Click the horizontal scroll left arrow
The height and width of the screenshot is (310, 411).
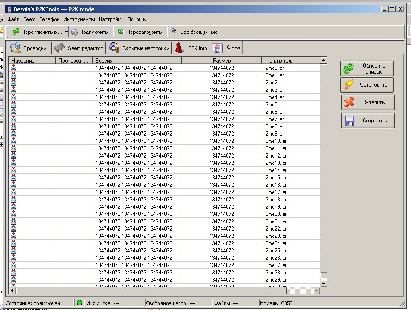[x=12, y=290]
